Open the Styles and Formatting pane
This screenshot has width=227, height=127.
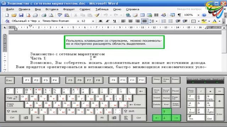(7, 21)
